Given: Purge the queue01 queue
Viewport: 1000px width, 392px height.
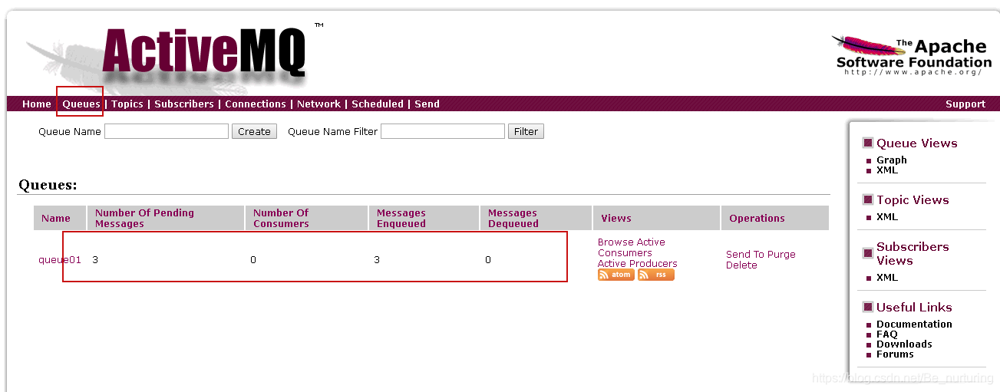Looking at the screenshot, I should pos(781,255).
